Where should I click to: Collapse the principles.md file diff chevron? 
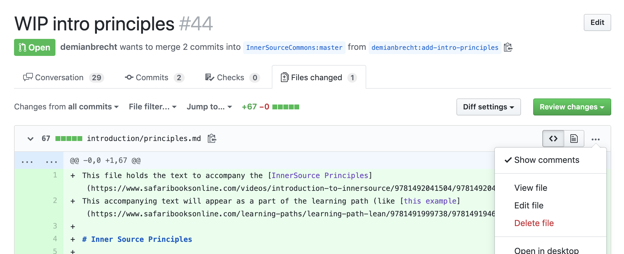(x=30, y=139)
